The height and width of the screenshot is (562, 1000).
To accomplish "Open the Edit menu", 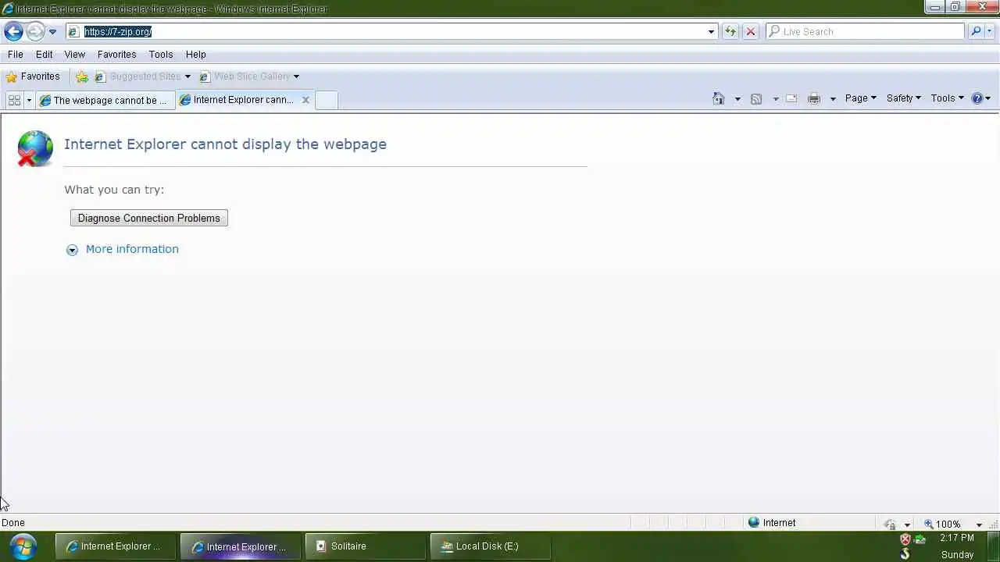I will pyautogui.click(x=45, y=55).
